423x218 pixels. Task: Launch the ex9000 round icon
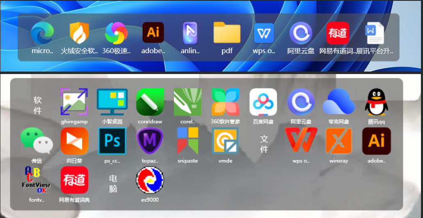(x=150, y=180)
